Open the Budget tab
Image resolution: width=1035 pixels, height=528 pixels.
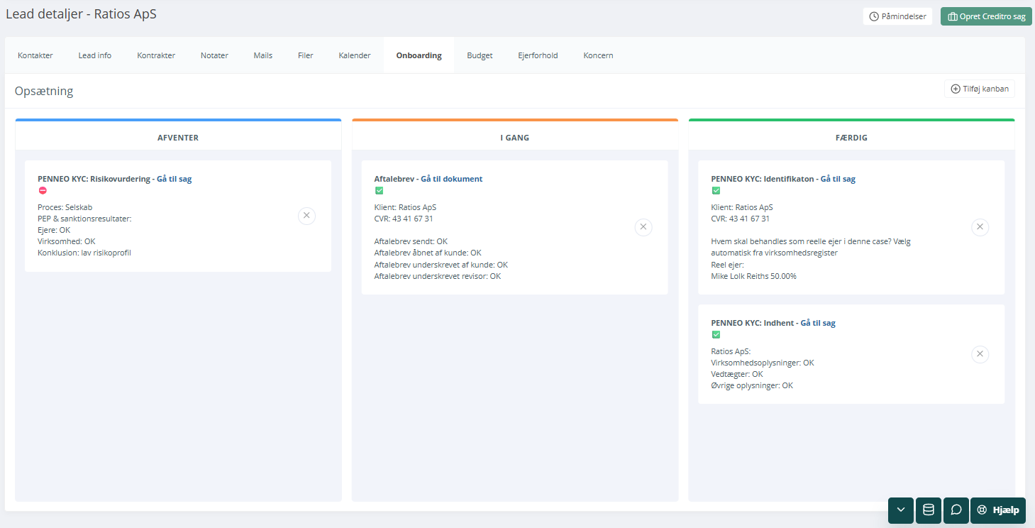[x=480, y=55]
